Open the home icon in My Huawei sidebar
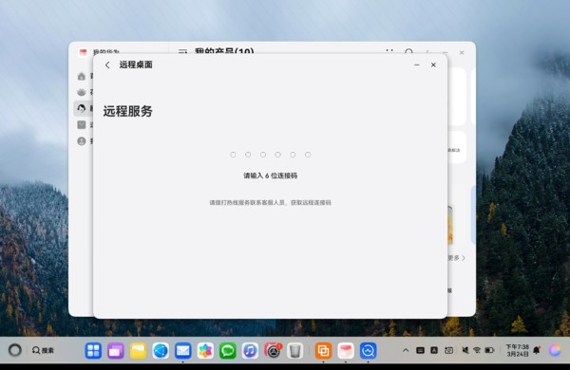 82,76
